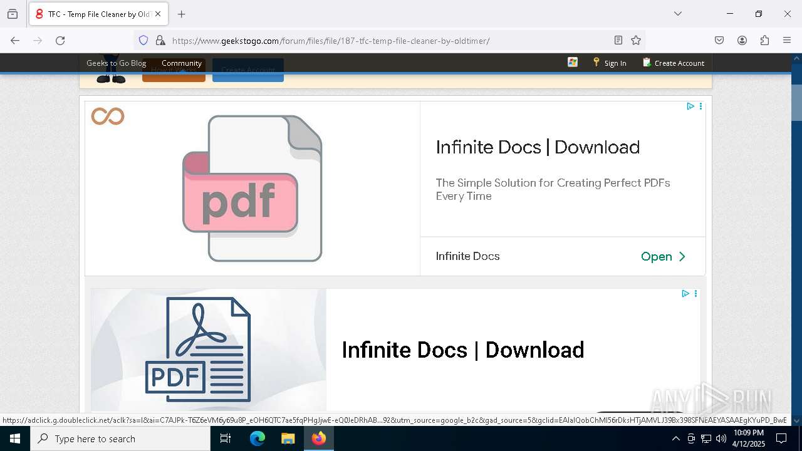Viewport: 802px width, 451px height.
Task: Open tracking protection shield icon
Action: pyautogui.click(x=143, y=40)
